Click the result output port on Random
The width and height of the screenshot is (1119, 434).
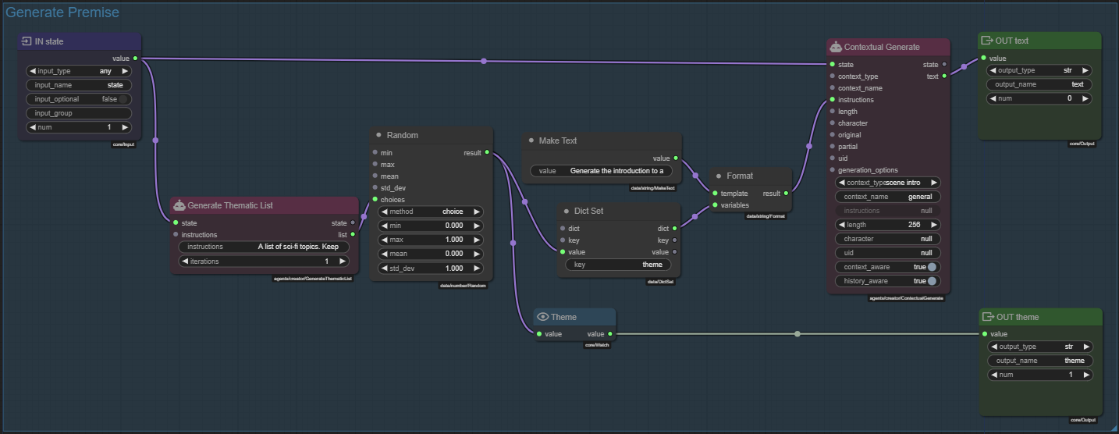pos(487,152)
